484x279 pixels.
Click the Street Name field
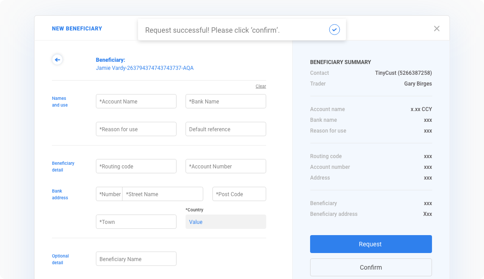point(163,194)
